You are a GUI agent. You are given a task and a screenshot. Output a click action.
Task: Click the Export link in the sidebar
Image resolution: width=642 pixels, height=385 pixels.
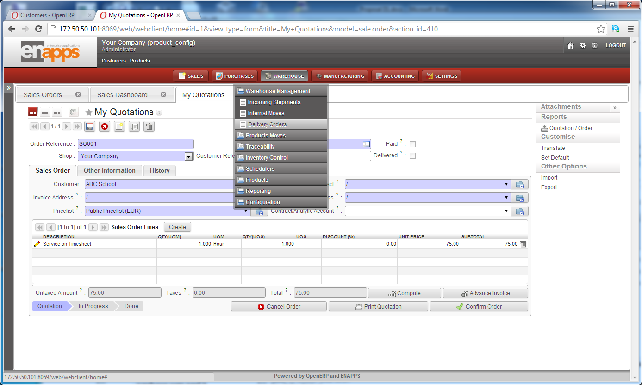(x=549, y=187)
